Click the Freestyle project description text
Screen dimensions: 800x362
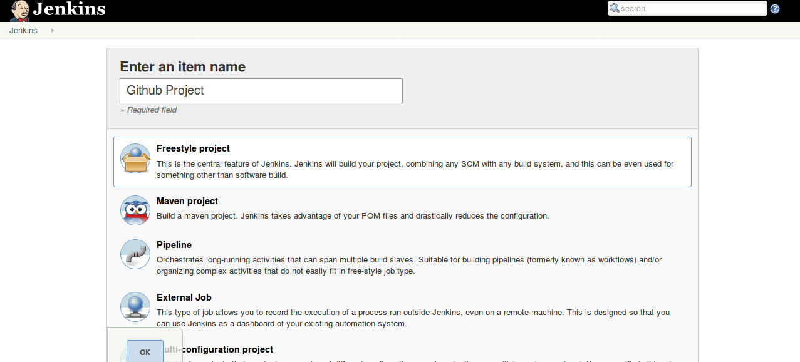415,170
